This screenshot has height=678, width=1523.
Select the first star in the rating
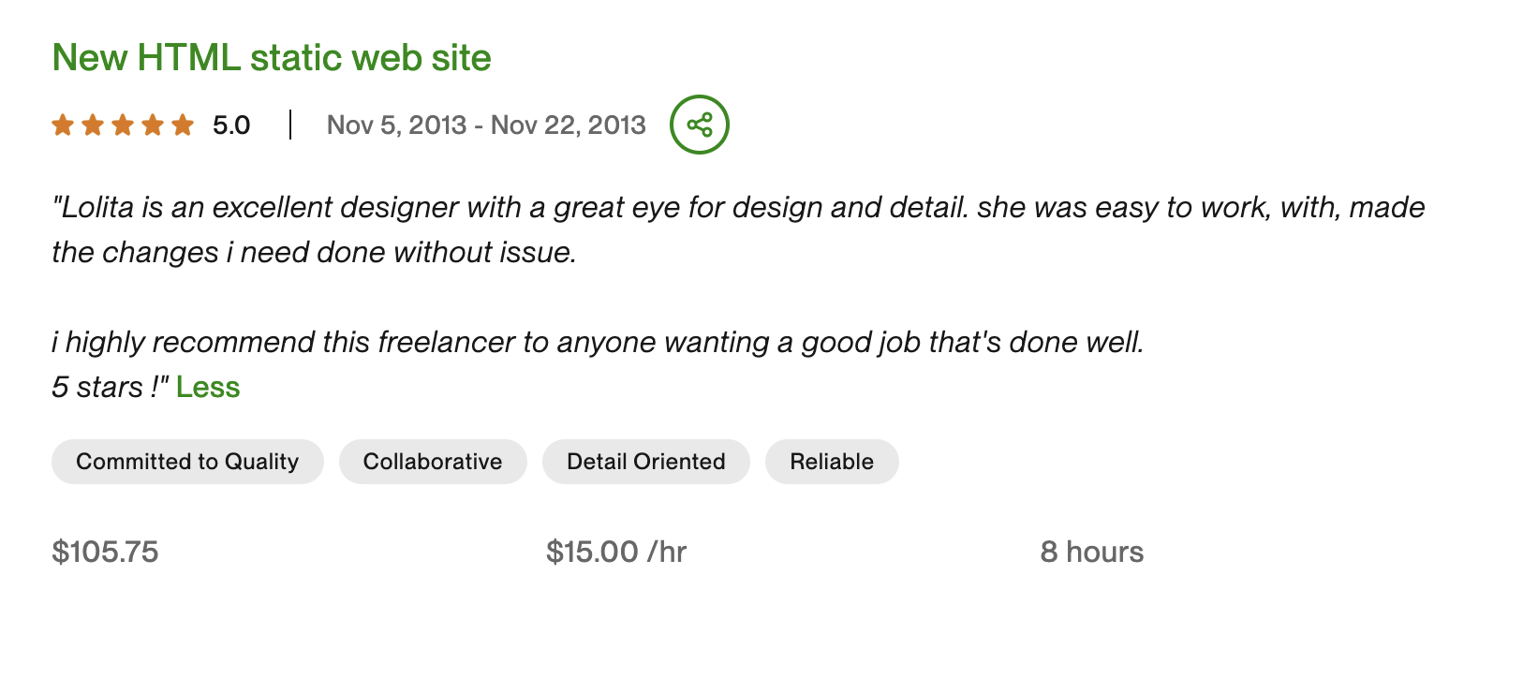tap(62, 124)
